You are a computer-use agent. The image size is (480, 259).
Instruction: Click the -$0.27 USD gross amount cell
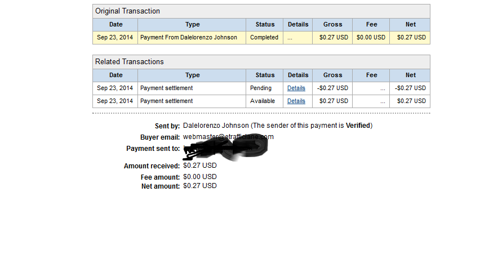tap(332, 88)
